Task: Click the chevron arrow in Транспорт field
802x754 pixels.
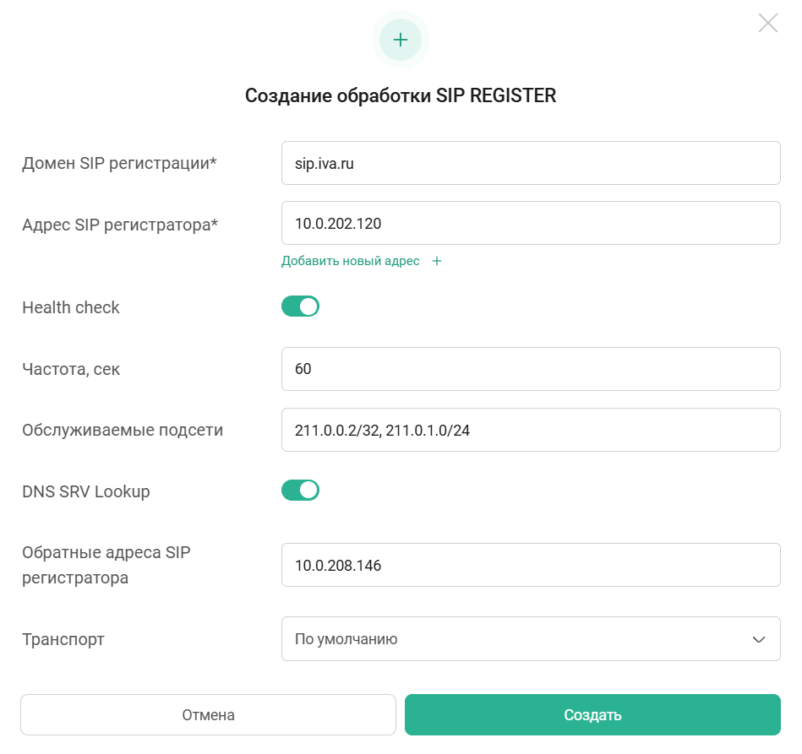Action: pos(758,639)
